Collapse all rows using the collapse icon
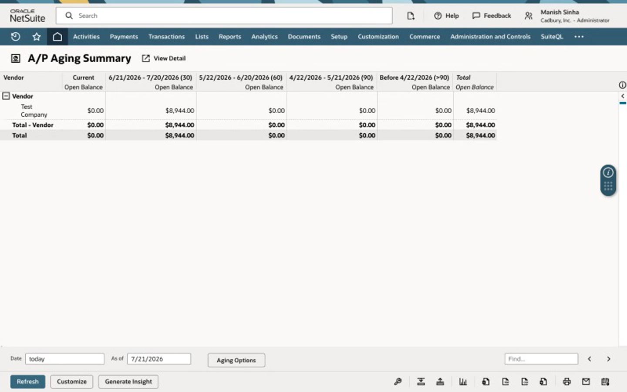Screen dimensions: 627x392 (421, 382)
